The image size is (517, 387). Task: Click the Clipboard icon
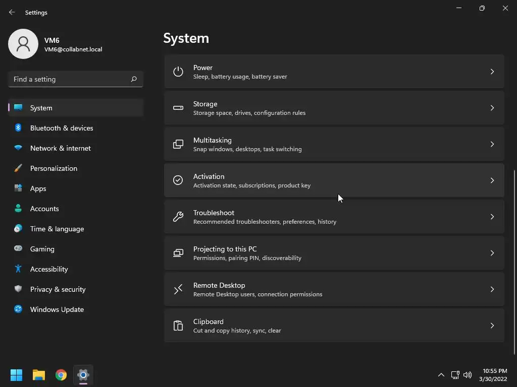point(178,326)
